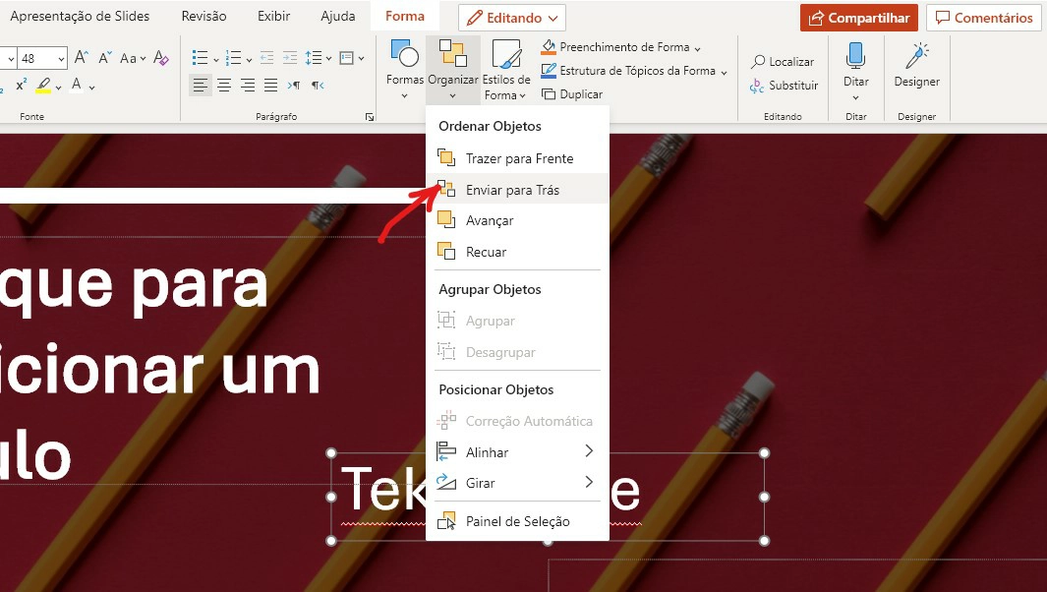The width and height of the screenshot is (1047, 592).
Task: Select Avançar in the order menu
Action: point(517,220)
